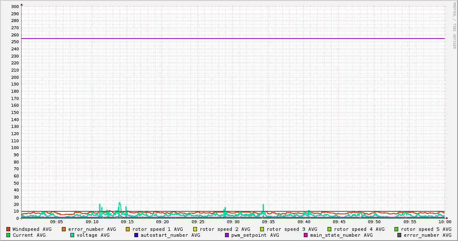Select the main_state_number AVG legend label
The image size is (458, 241).
click(341, 235)
